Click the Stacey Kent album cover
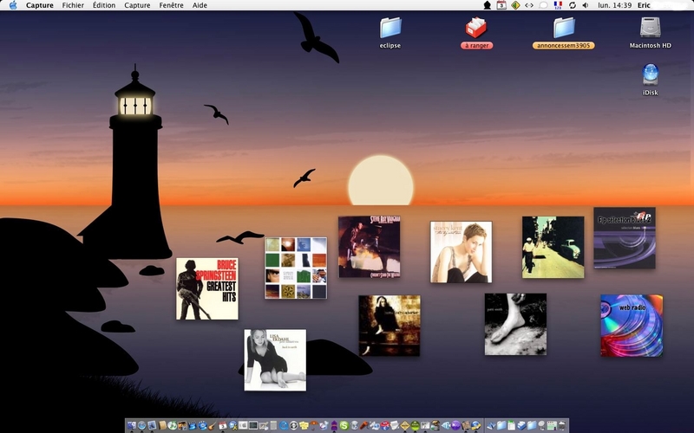 pyautogui.click(x=461, y=252)
